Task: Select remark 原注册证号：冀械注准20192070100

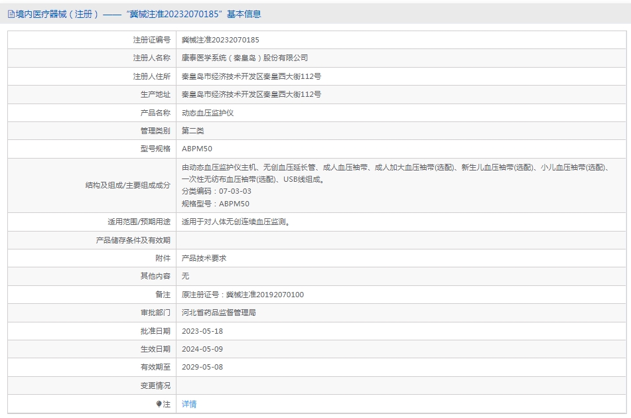Action: click(243, 295)
